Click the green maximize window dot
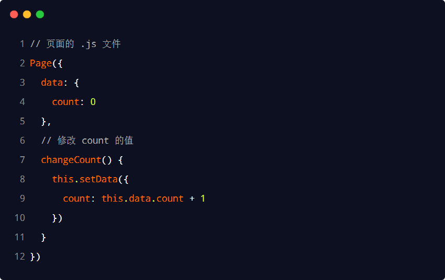Screen dimensions: 445x280 click(40, 15)
